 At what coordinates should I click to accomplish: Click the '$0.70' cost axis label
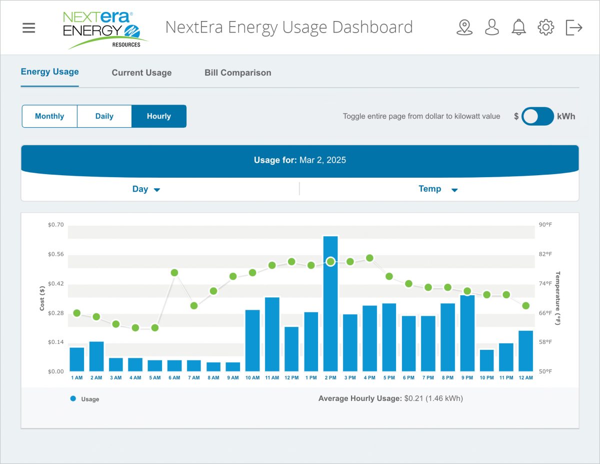55,225
